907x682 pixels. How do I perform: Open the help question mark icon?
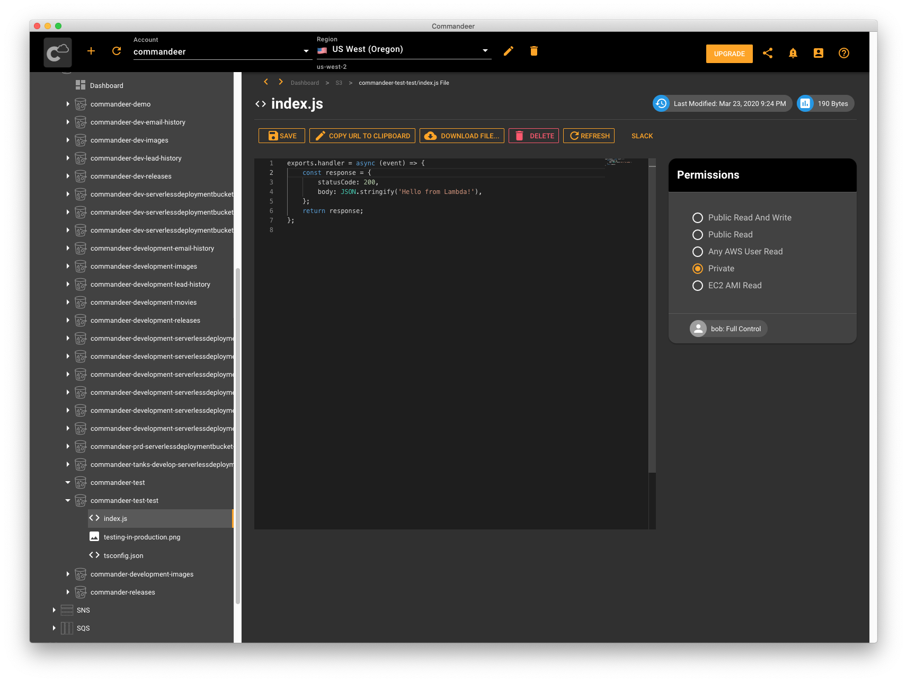[x=844, y=53]
